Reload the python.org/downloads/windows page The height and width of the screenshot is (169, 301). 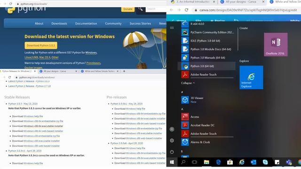click(9, 77)
